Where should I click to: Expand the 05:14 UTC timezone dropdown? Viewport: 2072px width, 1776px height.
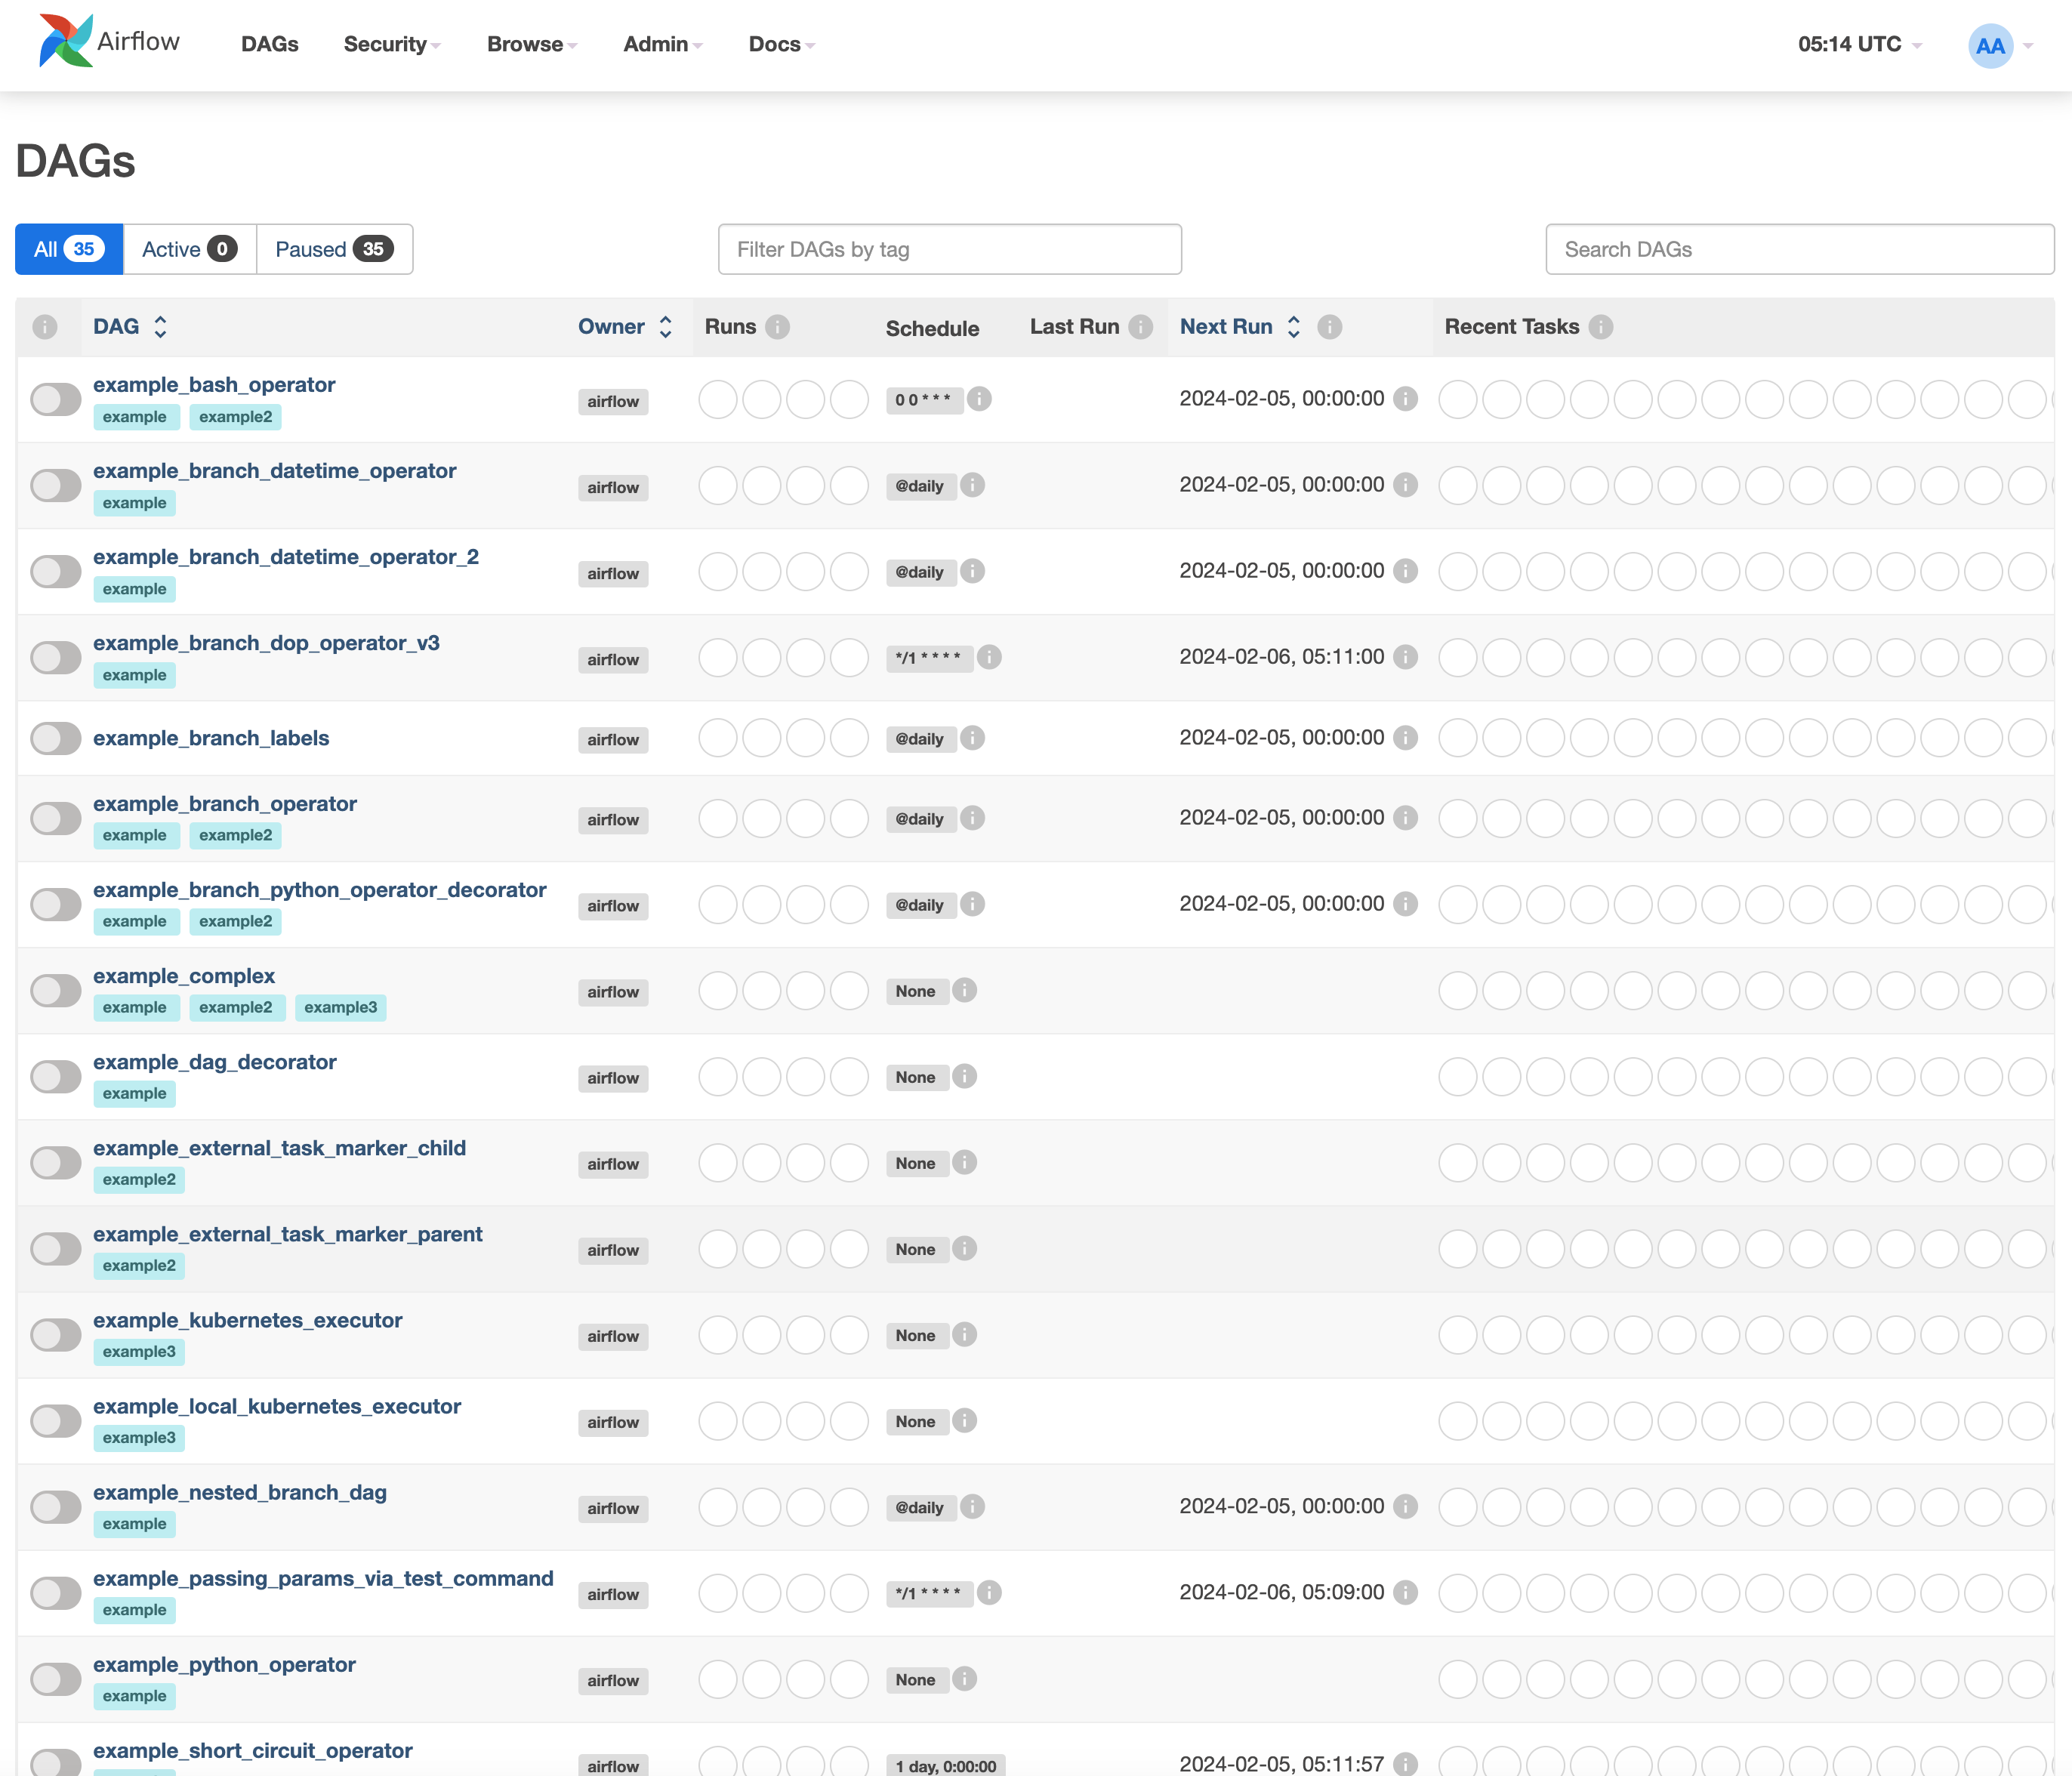1858,44
